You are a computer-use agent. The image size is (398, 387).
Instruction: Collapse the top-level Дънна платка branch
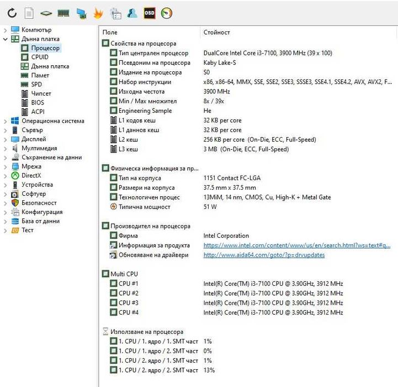coord(5,39)
